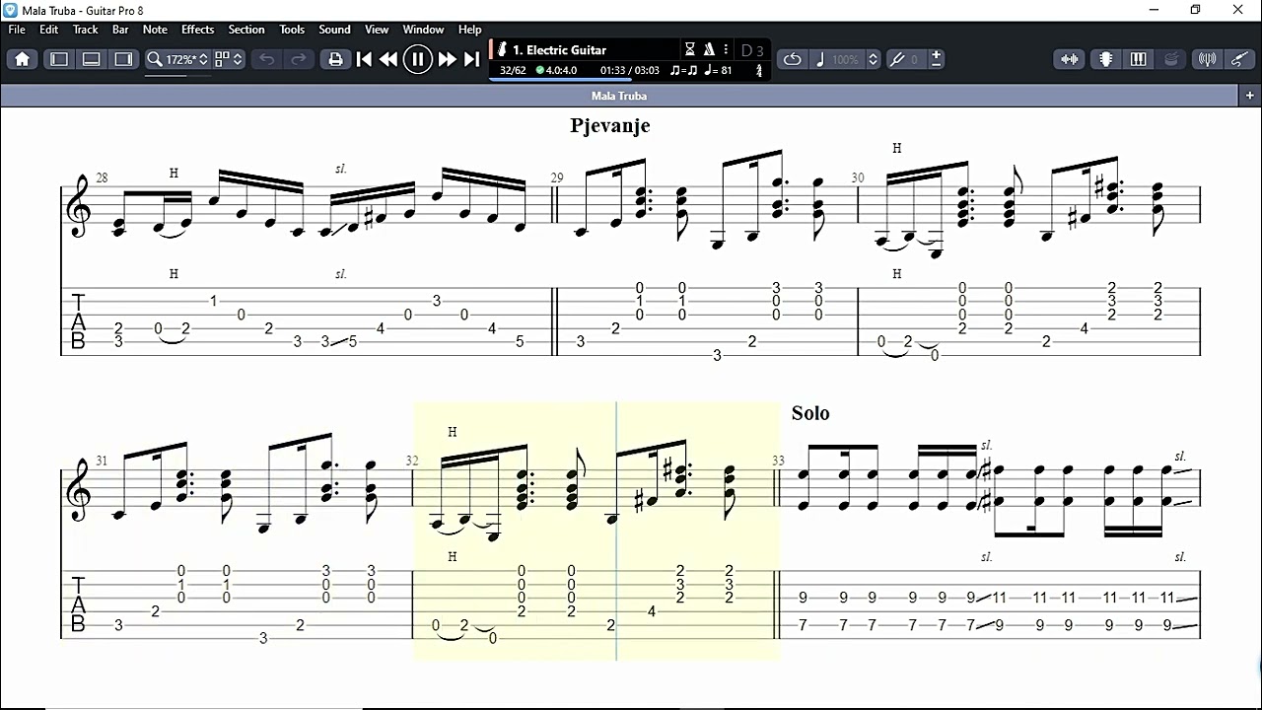Open the Effects menu

tap(197, 30)
